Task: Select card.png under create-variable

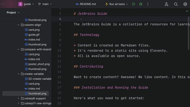Action: 34,84
